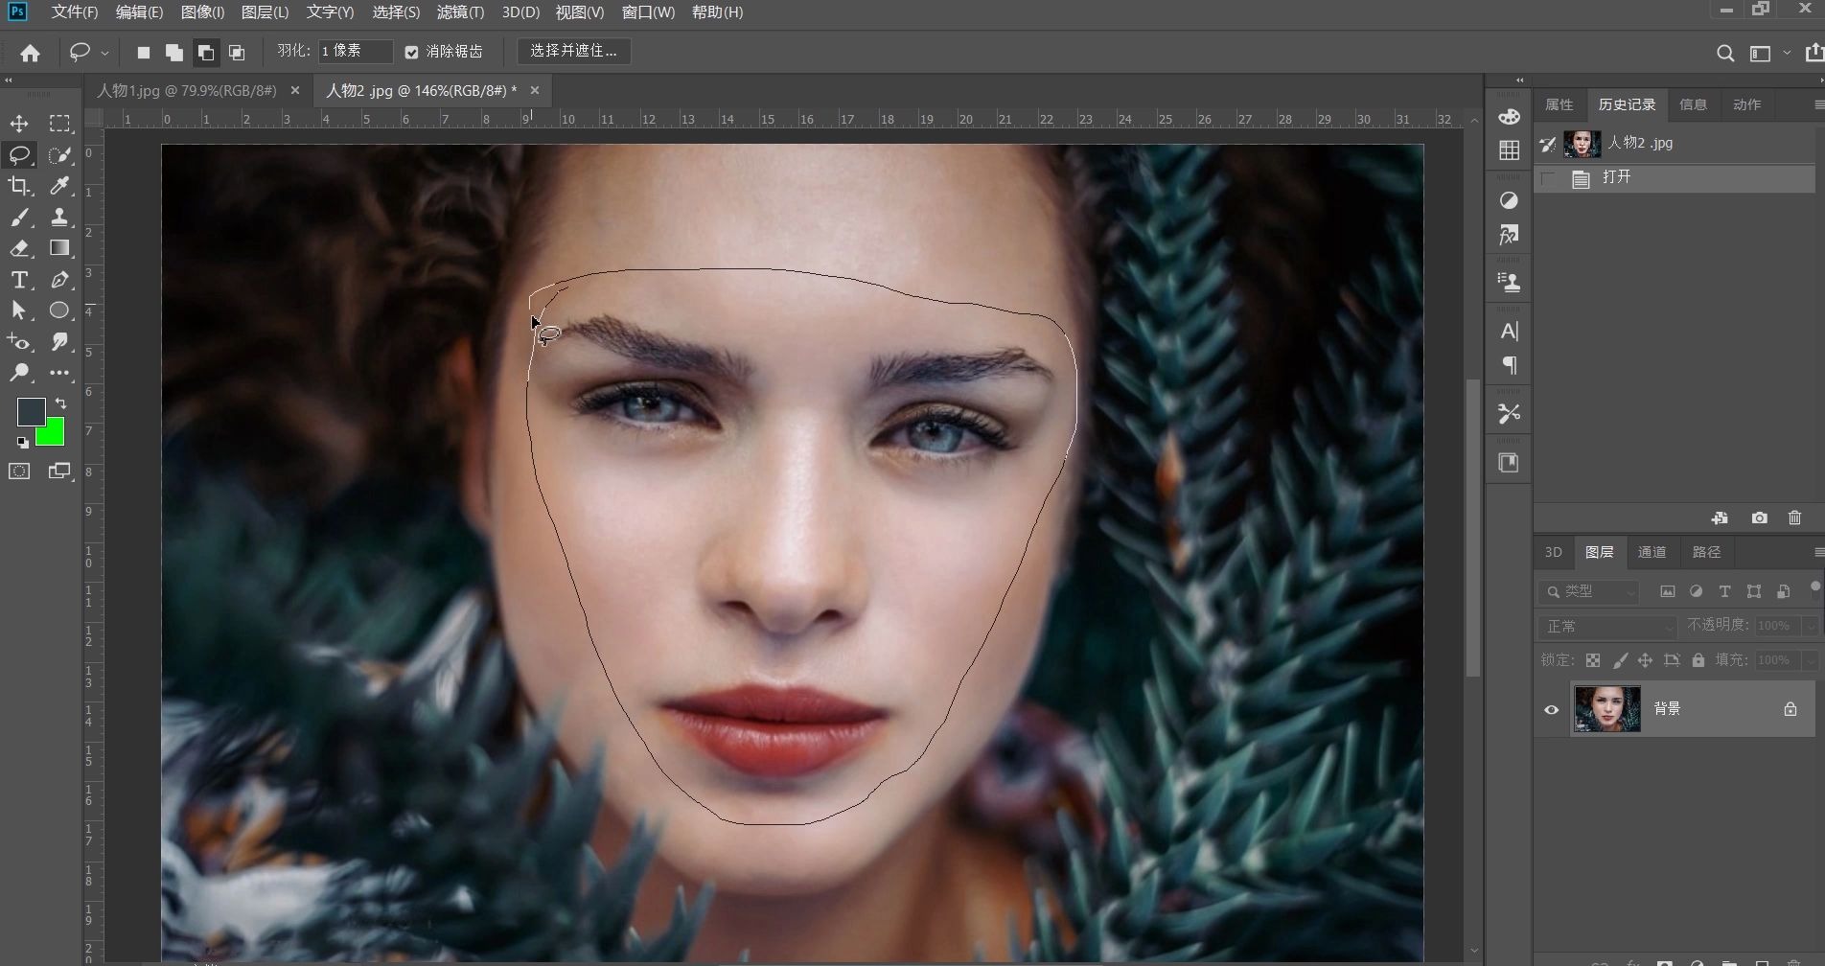The width and height of the screenshot is (1825, 966).
Task: Open the 滤镜(T) menu
Action: 460,12
